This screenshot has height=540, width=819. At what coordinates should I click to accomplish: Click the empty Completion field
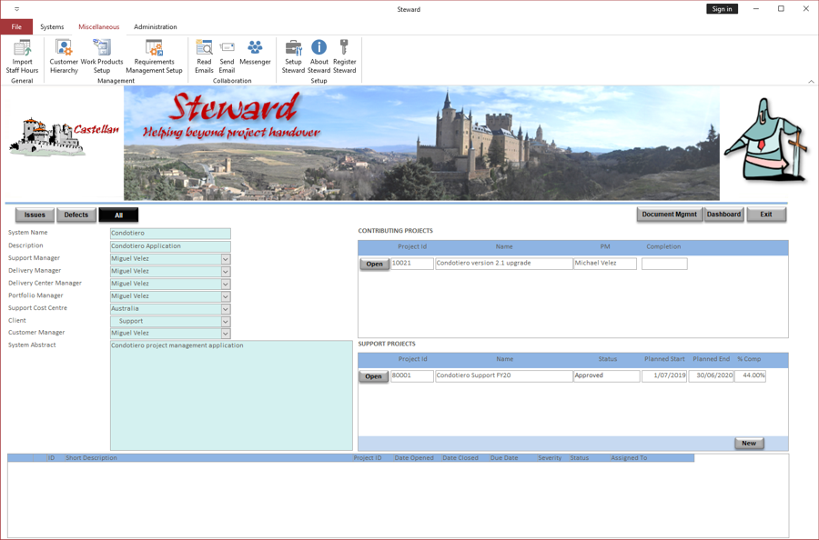tap(664, 264)
